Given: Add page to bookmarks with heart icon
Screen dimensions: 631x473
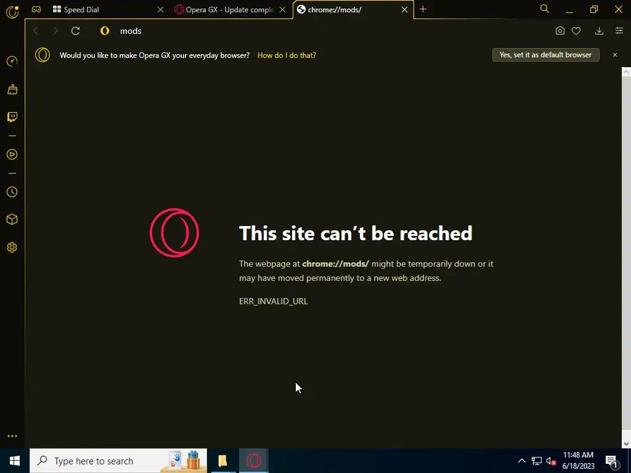Looking at the screenshot, I should click(x=576, y=31).
